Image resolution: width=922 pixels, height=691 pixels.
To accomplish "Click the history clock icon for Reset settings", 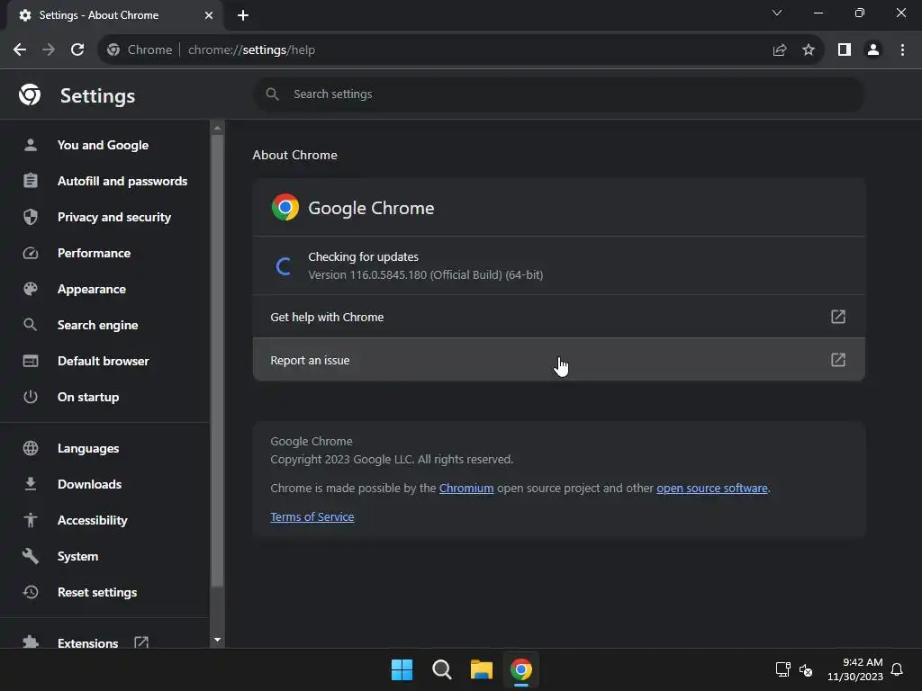I will [31, 592].
